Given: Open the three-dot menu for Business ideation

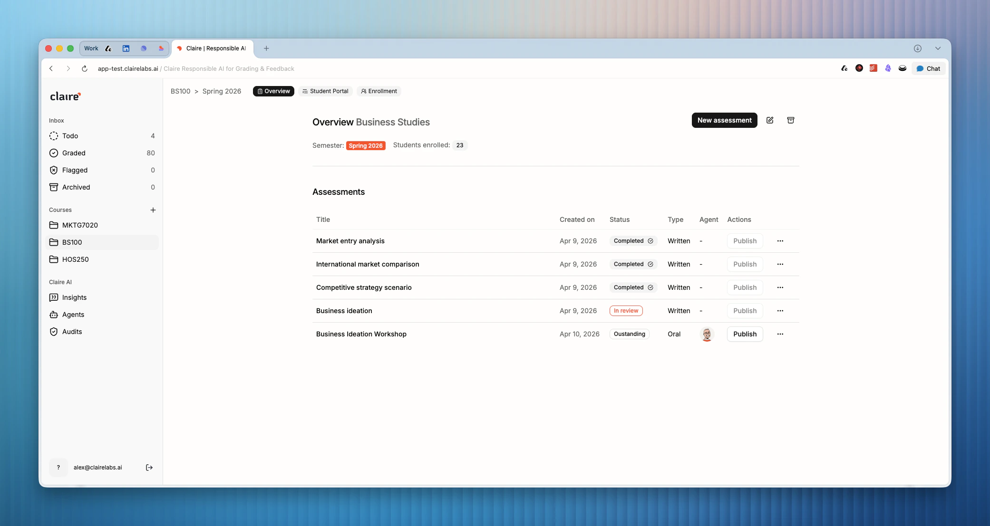Looking at the screenshot, I should (780, 311).
